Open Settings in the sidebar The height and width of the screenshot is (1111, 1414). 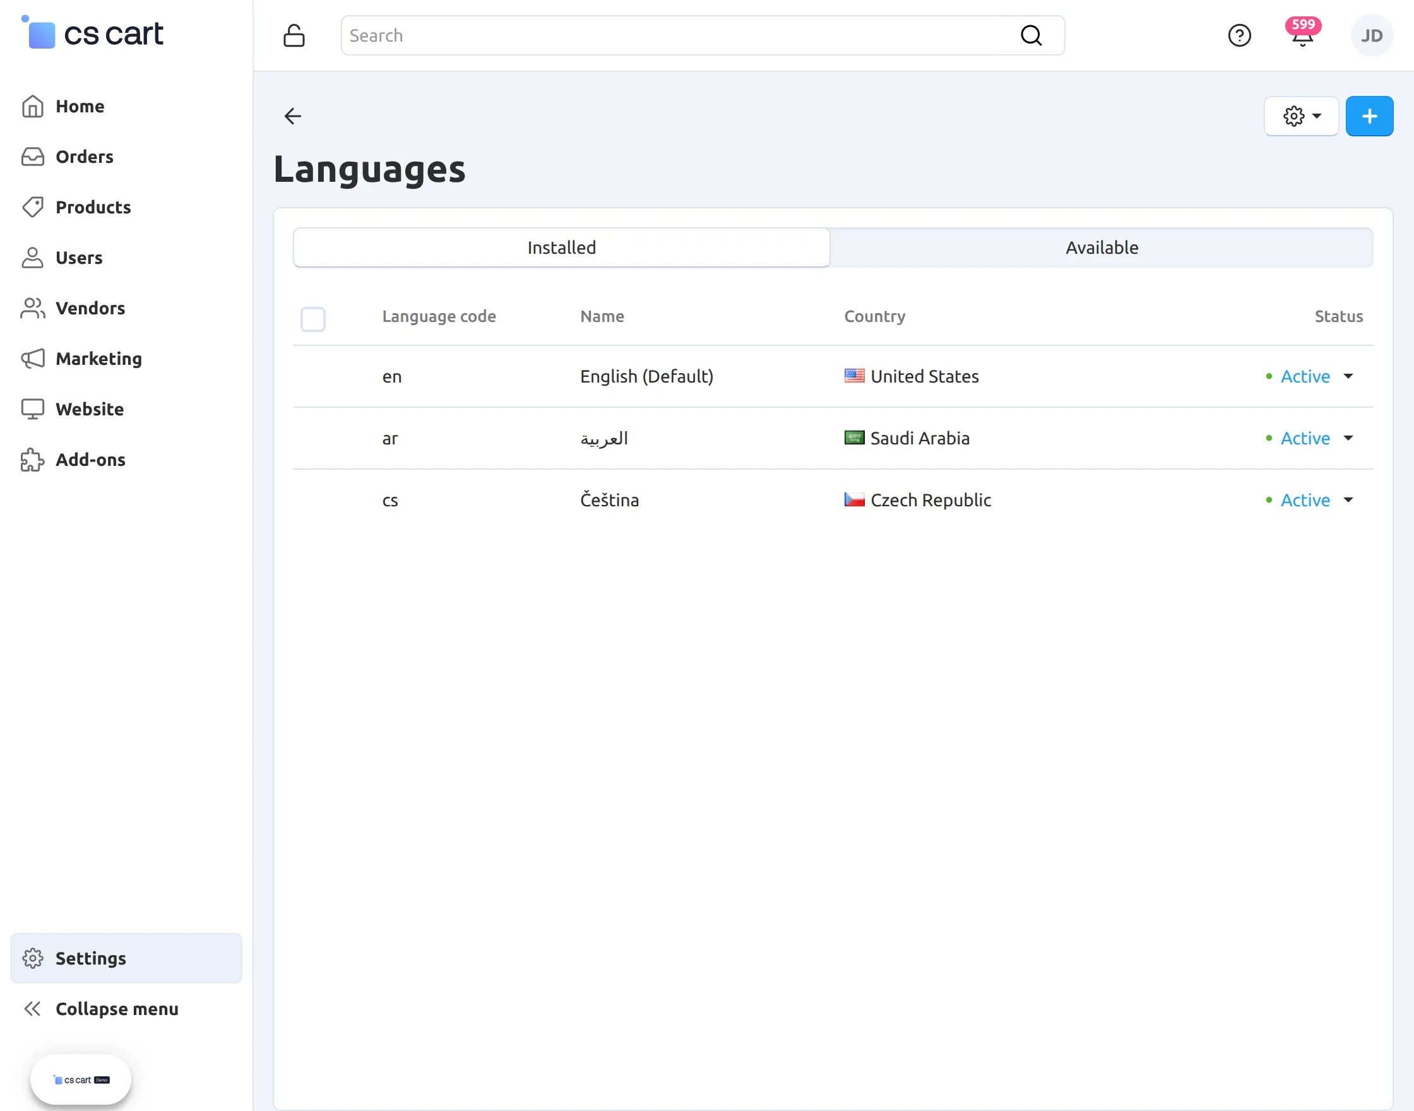126,958
